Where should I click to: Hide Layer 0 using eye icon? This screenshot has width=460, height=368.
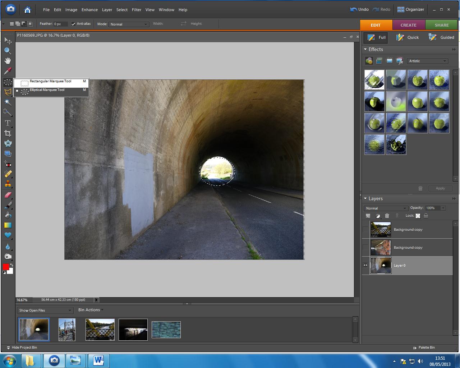coord(365,266)
